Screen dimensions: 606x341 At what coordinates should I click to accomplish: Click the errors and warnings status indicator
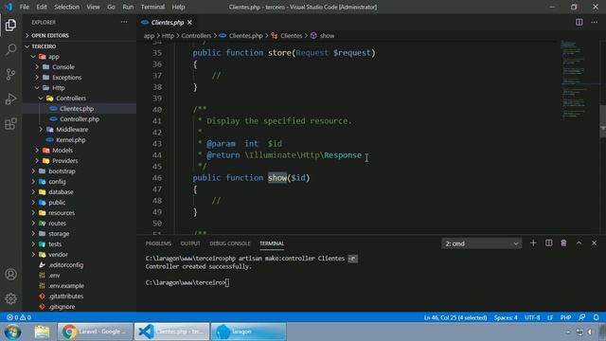19,317
